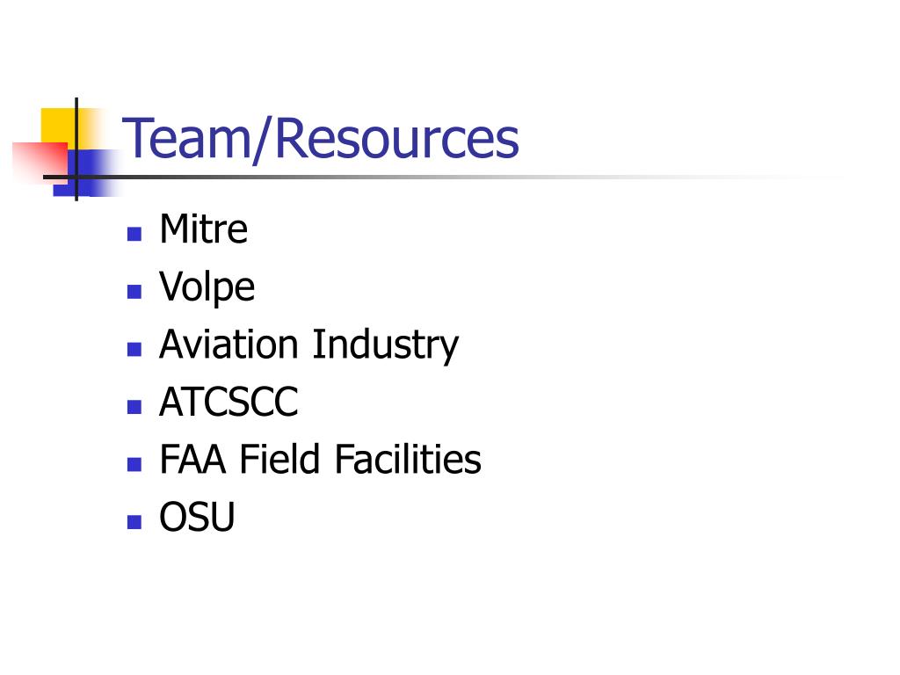Click the blue bullet beside OSU
This screenshot has height=675, width=900.
tap(134, 521)
